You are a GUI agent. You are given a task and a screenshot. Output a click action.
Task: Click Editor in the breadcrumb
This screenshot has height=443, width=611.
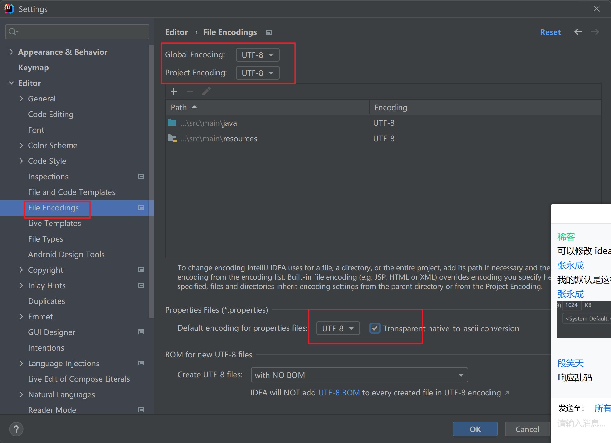pos(176,32)
